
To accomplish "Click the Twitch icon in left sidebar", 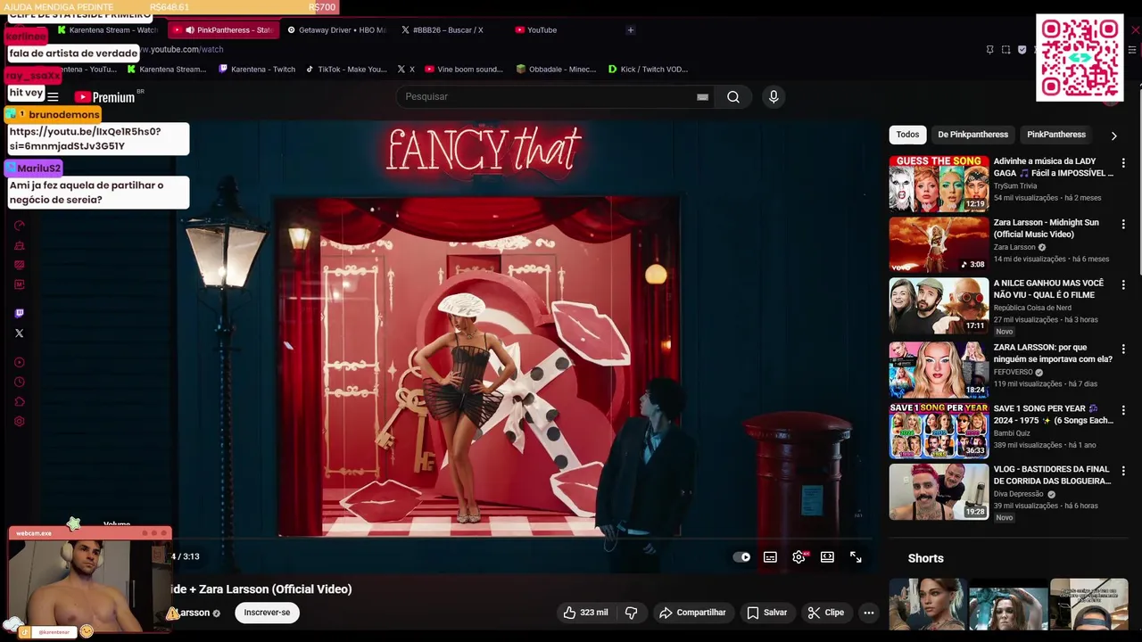I will click(x=20, y=313).
